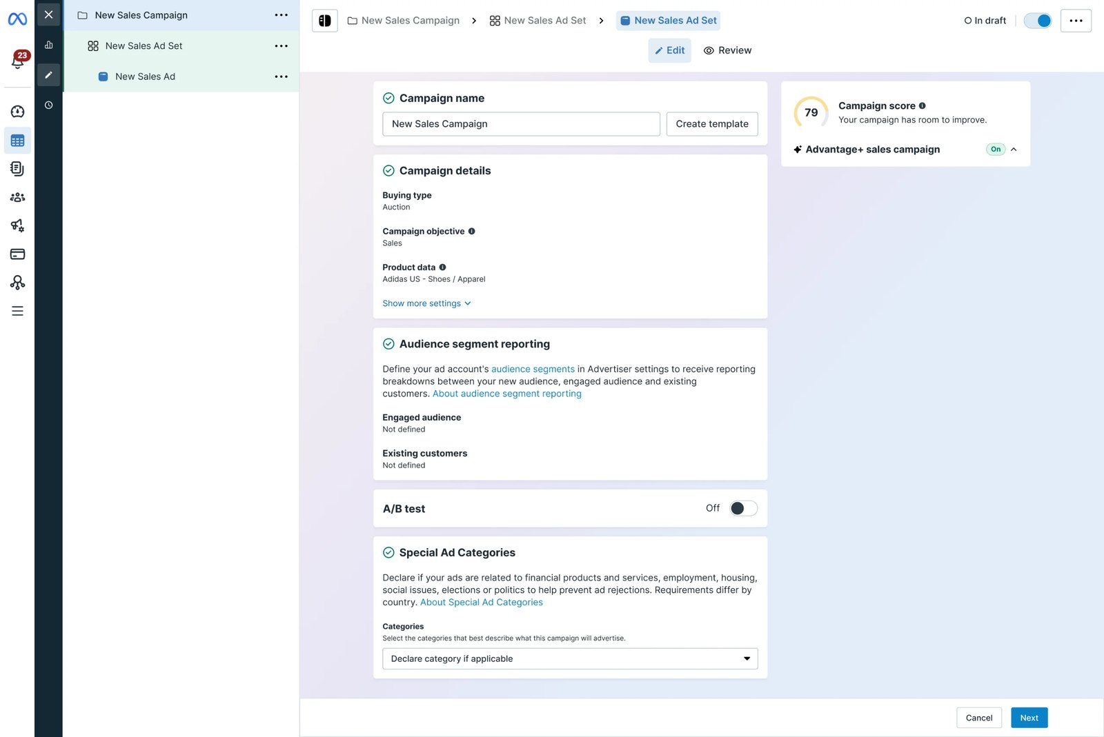Expand Show more settings
The height and width of the screenshot is (737, 1104).
coord(426,303)
